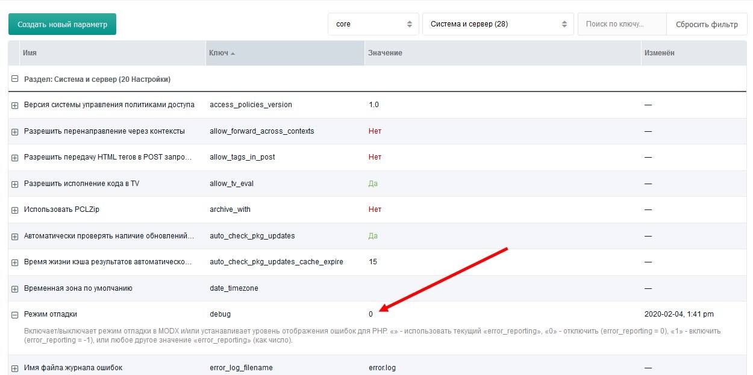753x375 pixels.
Task: Click the key 'error_log_filename'
Action: click(241, 367)
